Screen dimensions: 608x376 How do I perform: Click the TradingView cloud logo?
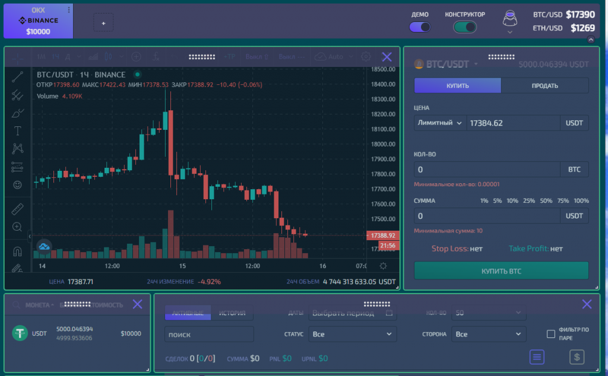click(x=44, y=246)
